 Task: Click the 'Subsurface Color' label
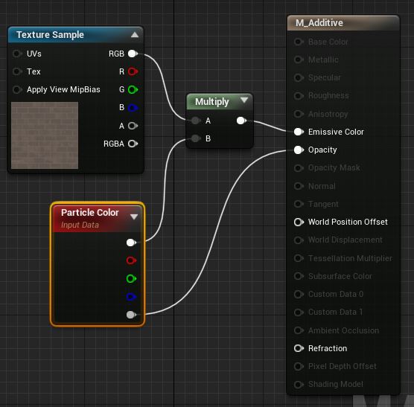340,276
